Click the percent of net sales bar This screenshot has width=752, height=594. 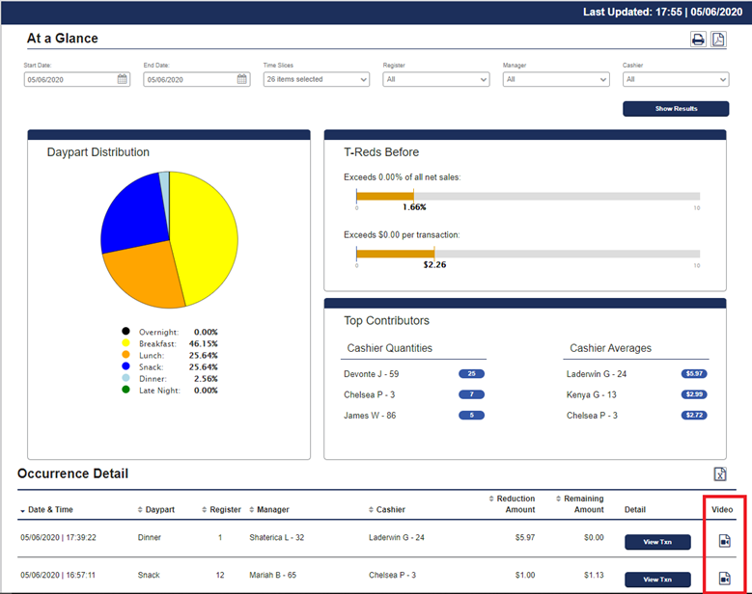pyautogui.click(x=384, y=196)
